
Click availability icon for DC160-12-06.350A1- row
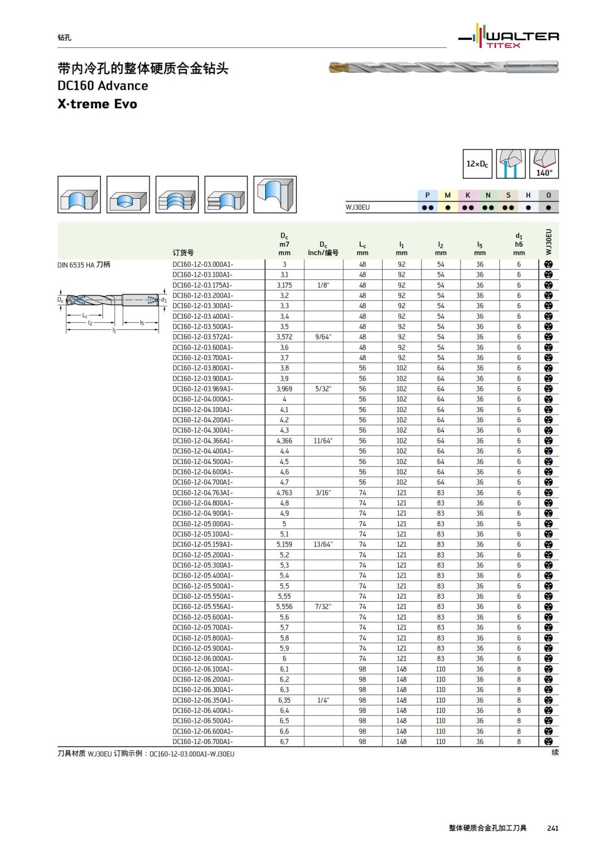(549, 700)
